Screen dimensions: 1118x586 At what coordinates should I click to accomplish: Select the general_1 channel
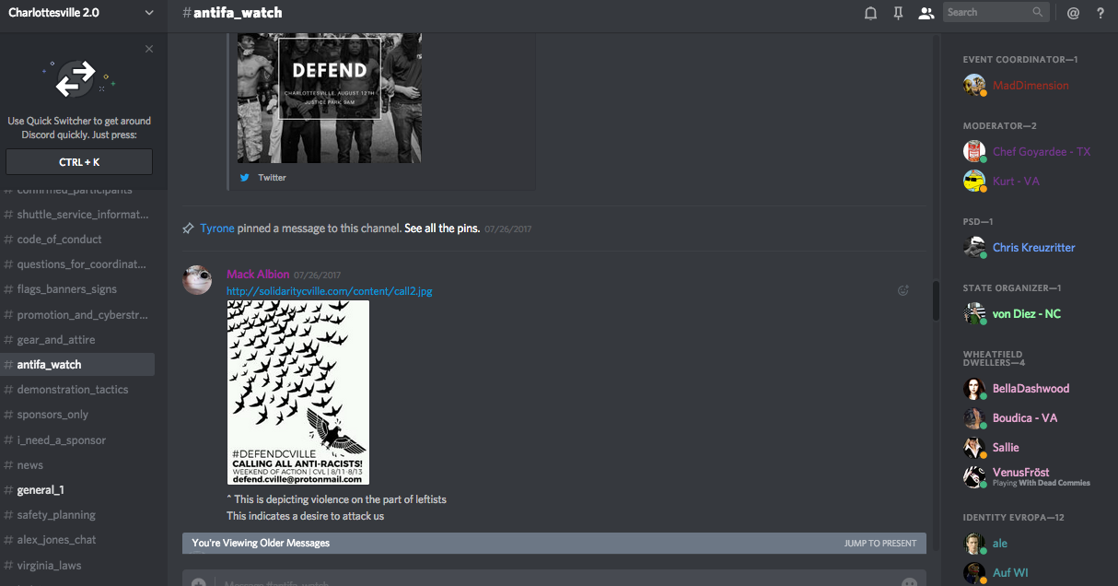pos(40,490)
